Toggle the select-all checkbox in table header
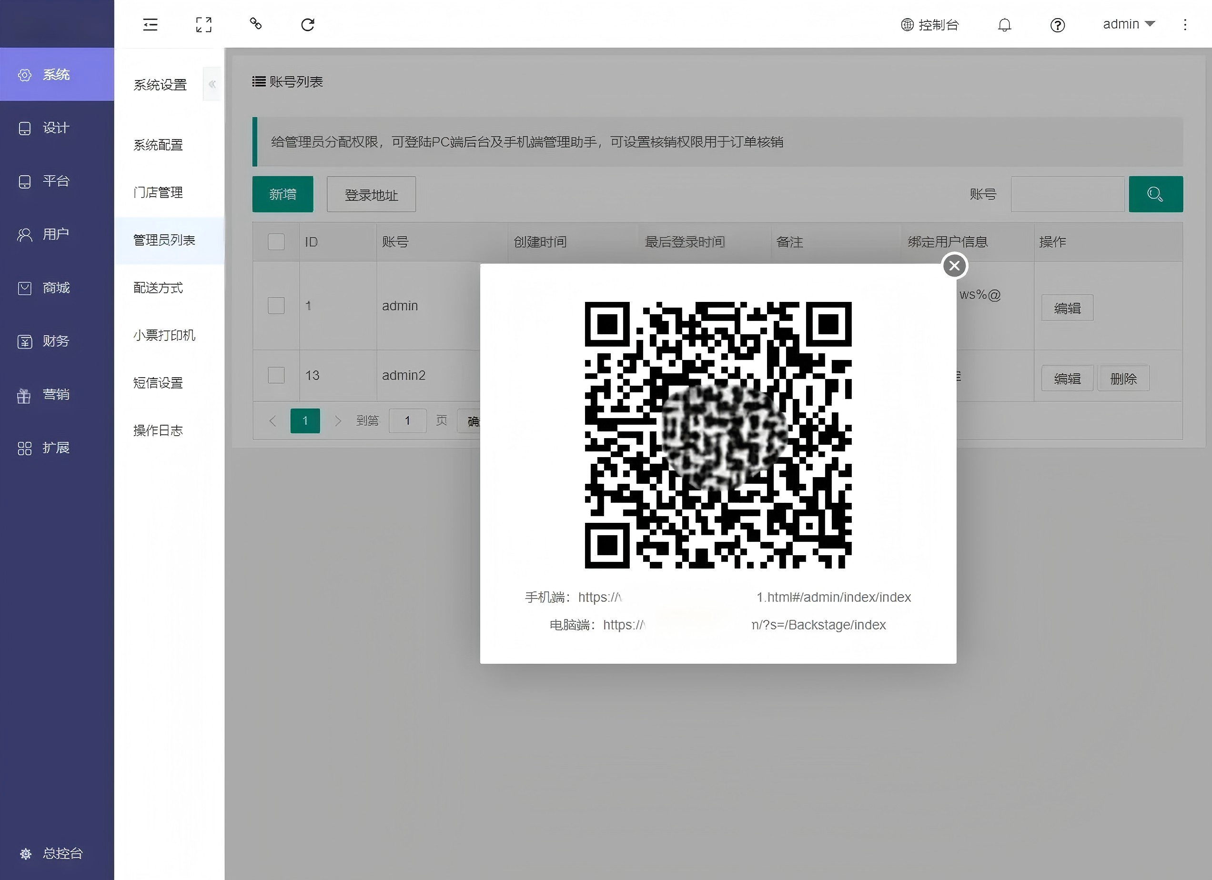Image resolution: width=1212 pixels, height=880 pixels. coord(276,242)
